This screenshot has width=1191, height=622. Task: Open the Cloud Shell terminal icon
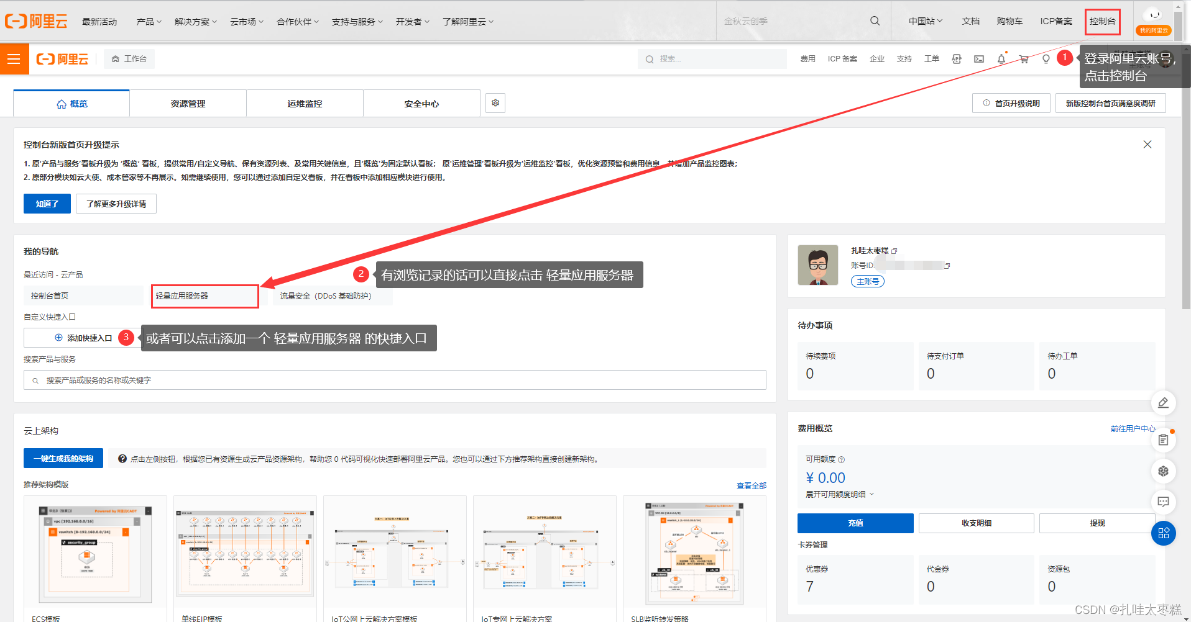979,59
